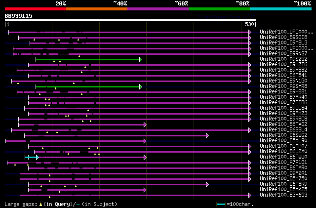The image size is (316, 208).
Task: Select the UniRef100_B3H653 label
Action: click(x=283, y=195)
